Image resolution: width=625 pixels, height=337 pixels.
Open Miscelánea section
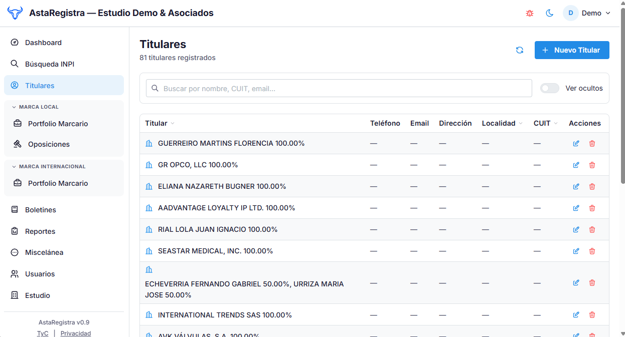click(64, 252)
